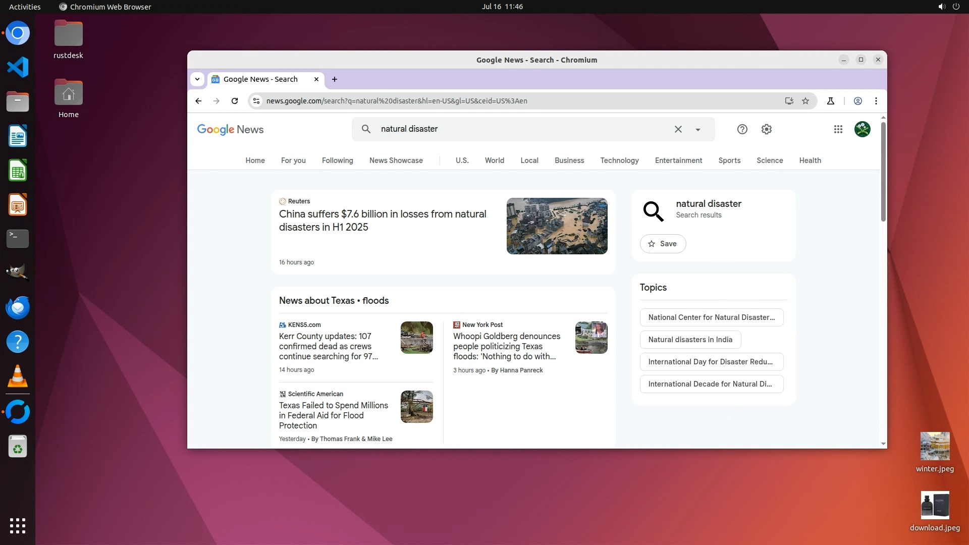This screenshot has height=545, width=969.
Task: Launch VLC from the dock
Action: [x=18, y=376]
